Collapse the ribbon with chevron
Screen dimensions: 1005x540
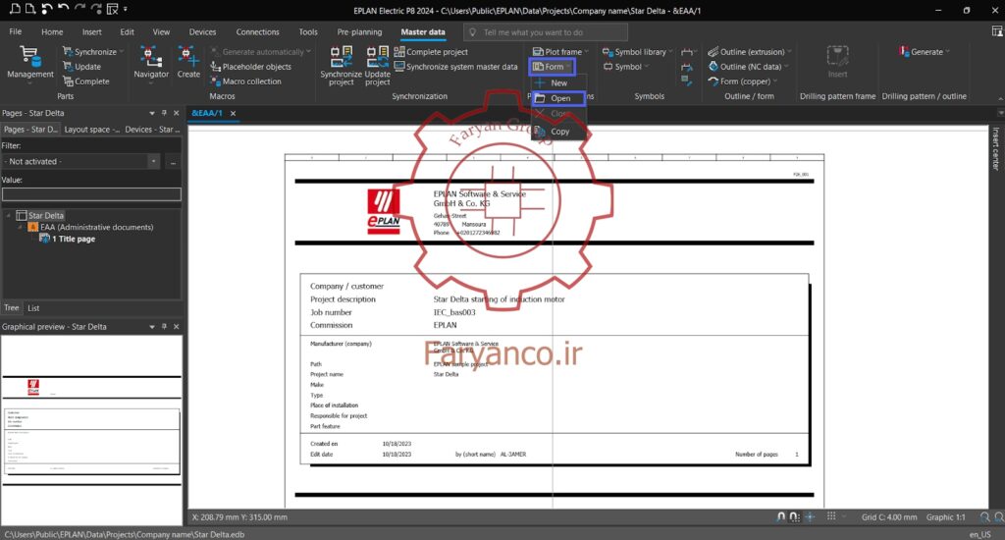1000,97
